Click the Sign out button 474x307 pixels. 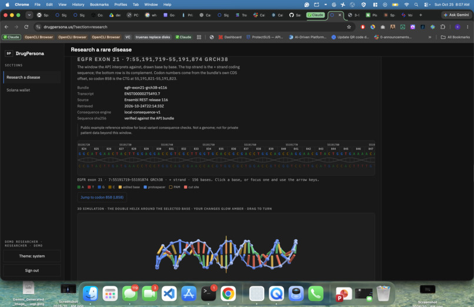tap(32, 271)
